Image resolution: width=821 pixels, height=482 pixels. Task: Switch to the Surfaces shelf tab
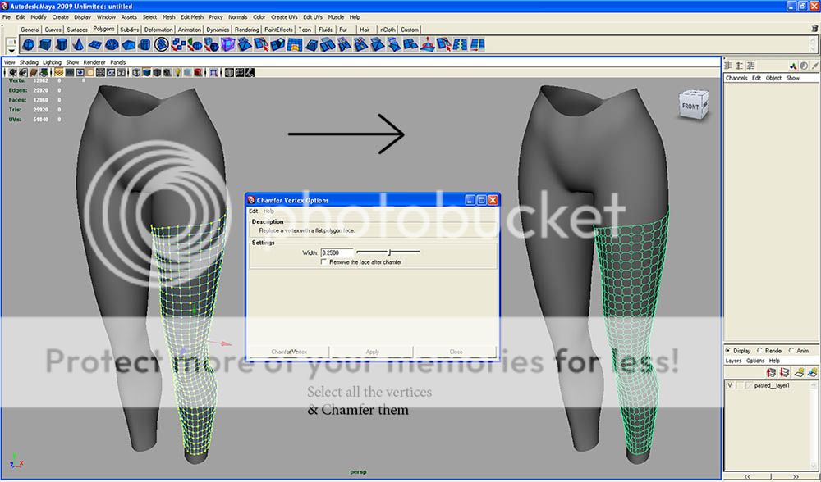77,30
